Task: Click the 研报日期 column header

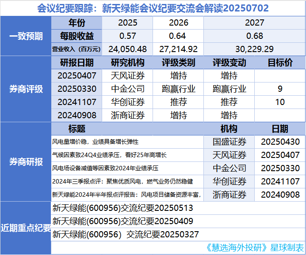Action: (x=76, y=63)
